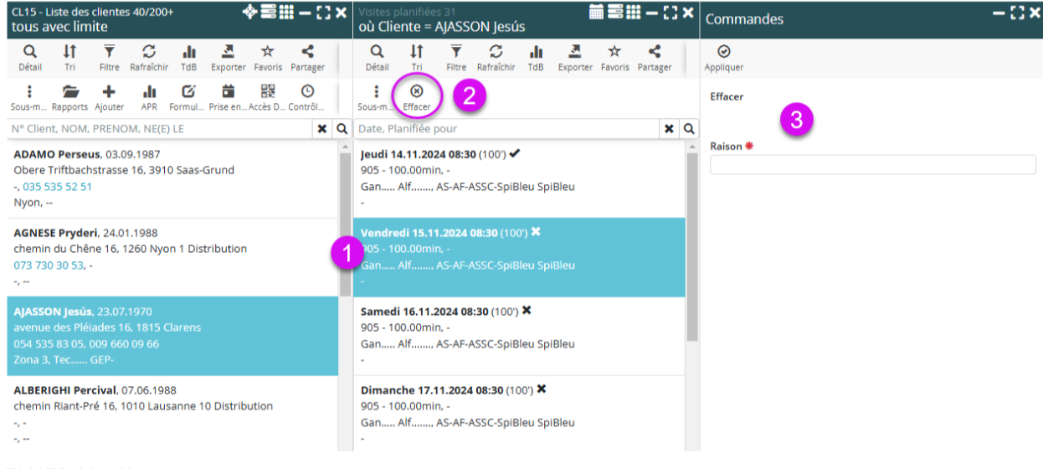This screenshot has width=1043, height=469.
Task: Open the Formul... edit icon
Action: coord(188,97)
